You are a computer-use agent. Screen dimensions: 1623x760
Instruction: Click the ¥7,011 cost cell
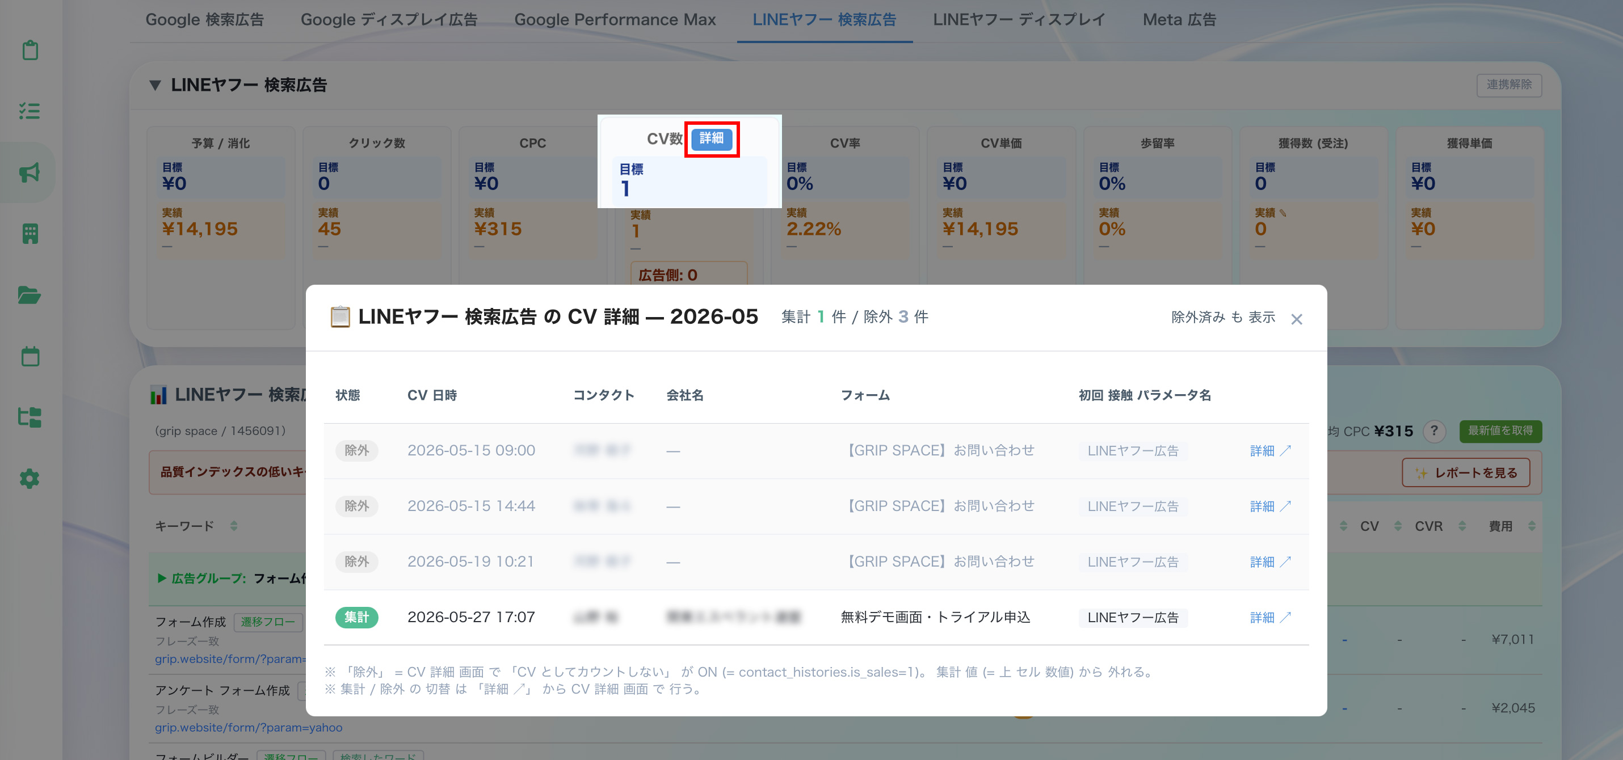click(1513, 640)
